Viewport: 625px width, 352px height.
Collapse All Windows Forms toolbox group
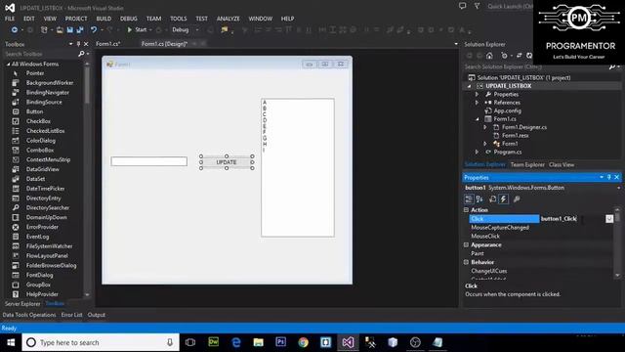tap(8, 64)
